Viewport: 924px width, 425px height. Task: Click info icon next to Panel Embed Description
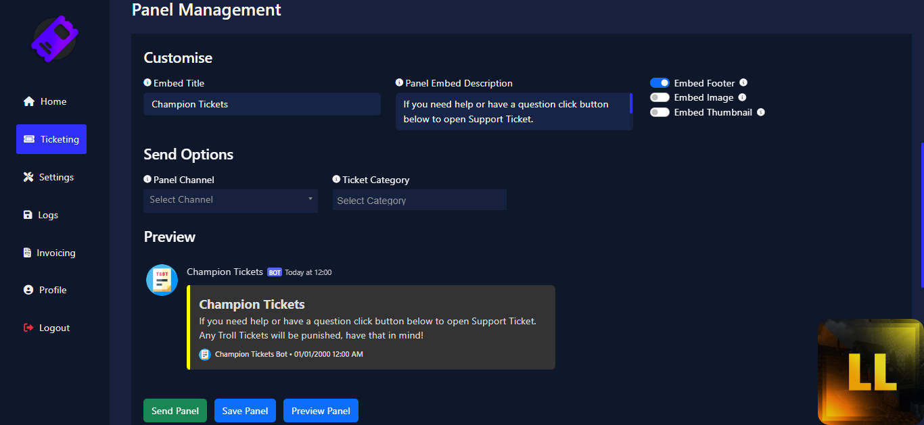(x=399, y=82)
